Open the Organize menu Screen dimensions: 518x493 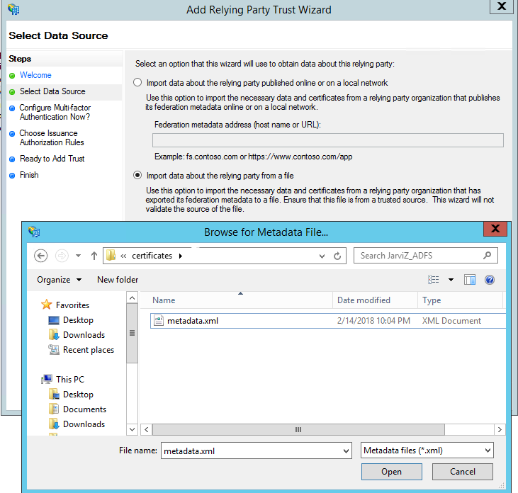[x=59, y=280]
